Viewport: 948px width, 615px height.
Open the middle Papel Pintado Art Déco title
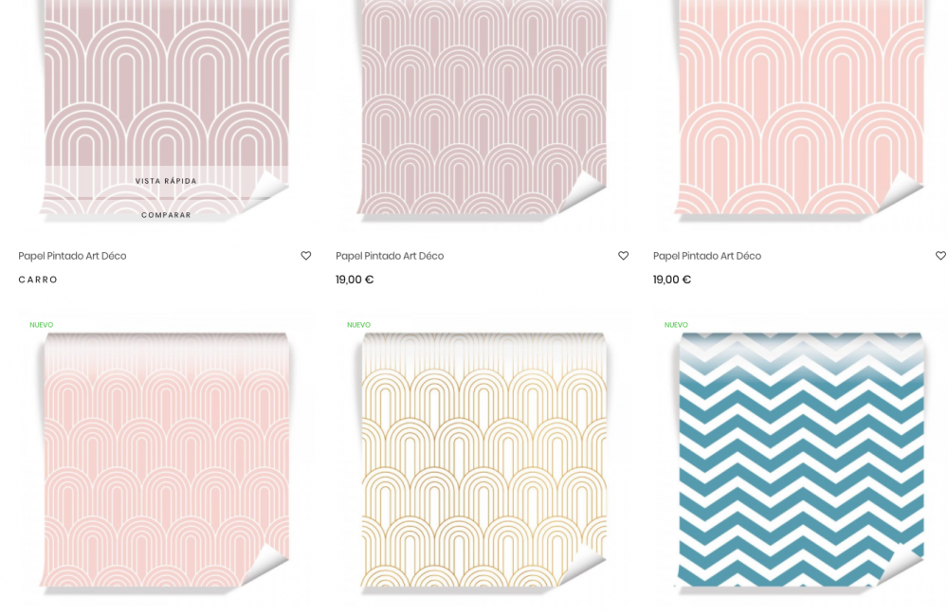point(390,256)
